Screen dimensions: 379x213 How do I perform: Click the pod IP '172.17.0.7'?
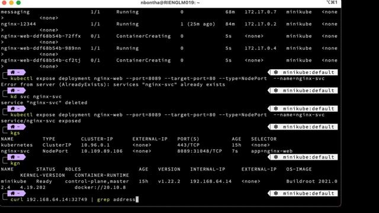[x=261, y=12]
